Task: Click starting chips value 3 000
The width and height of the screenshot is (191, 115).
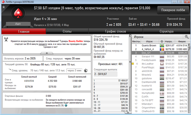Action: pyautogui.click(x=48, y=96)
